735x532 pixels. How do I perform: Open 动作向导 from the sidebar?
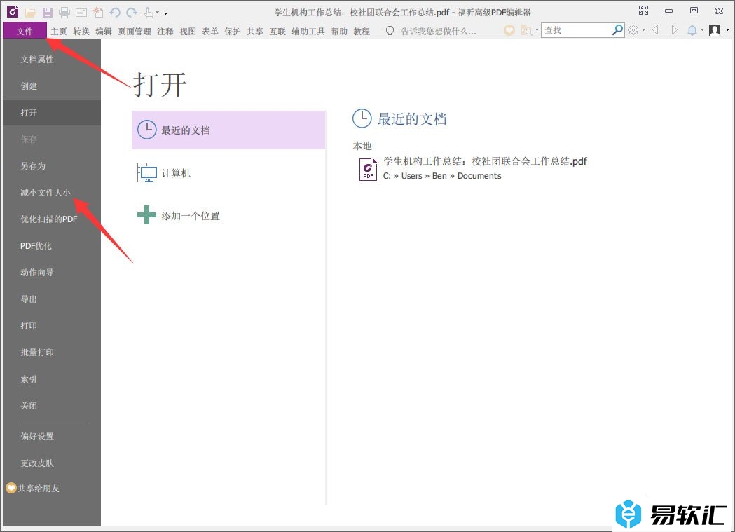52,273
